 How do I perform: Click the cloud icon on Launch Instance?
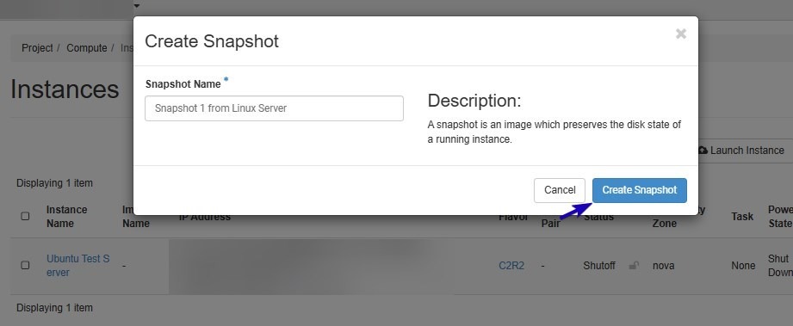point(703,151)
